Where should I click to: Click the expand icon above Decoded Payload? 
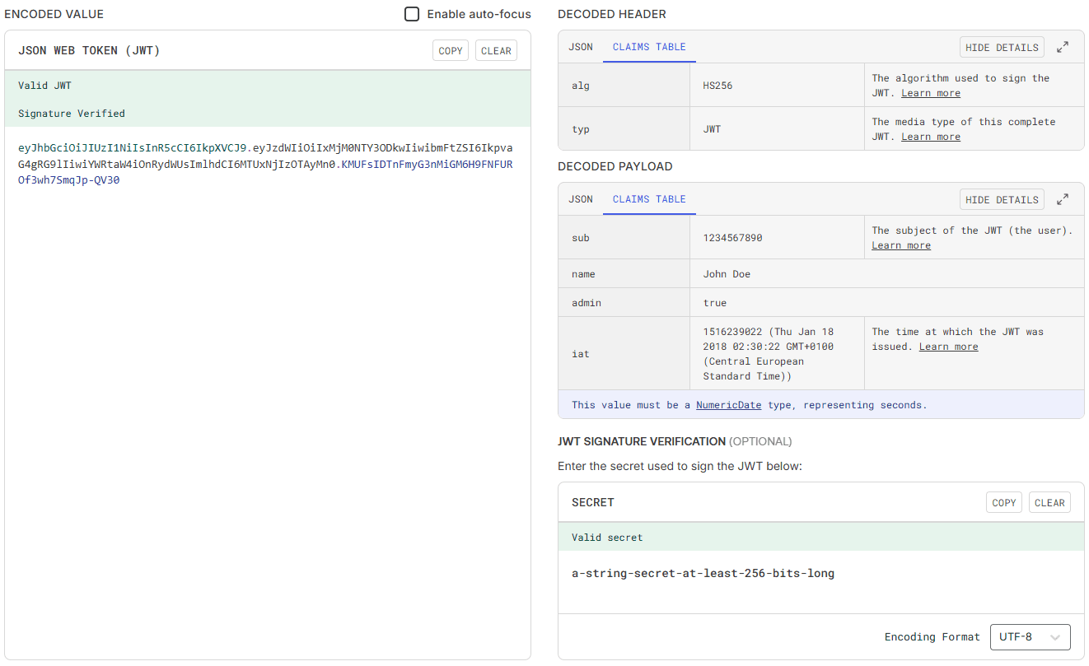click(x=1063, y=198)
